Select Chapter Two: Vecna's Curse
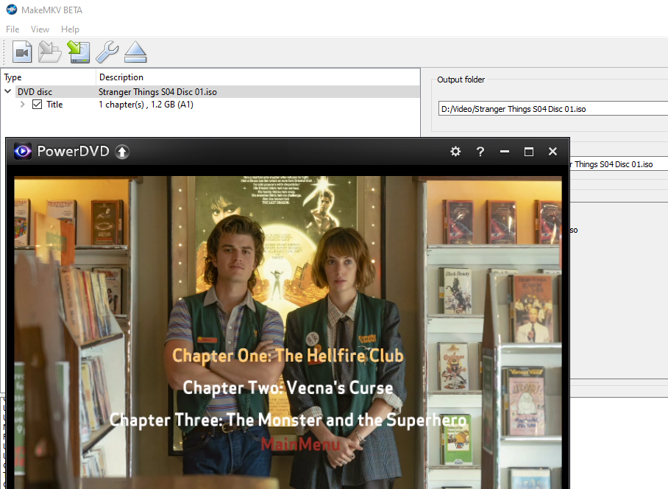This screenshot has width=668, height=489. 288,387
